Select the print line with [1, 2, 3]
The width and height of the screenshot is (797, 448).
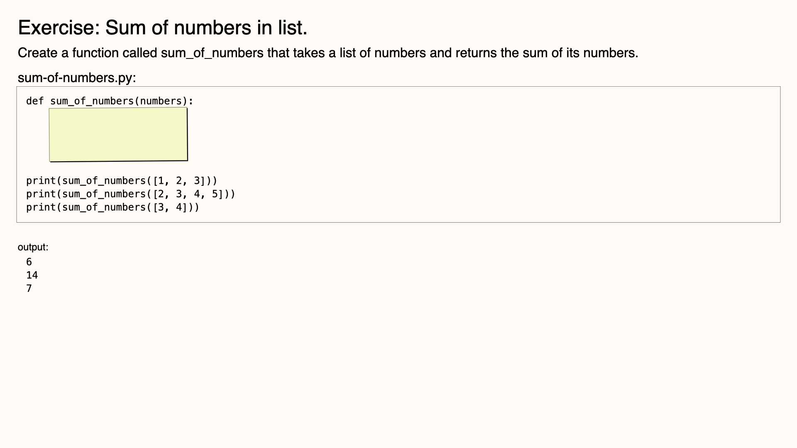pyautogui.click(x=122, y=181)
